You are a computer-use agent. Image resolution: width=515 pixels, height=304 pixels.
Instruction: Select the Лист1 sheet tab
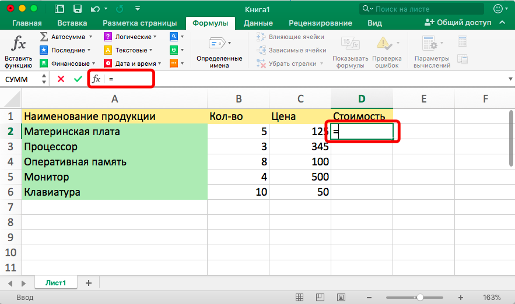(x=56, y=282)
